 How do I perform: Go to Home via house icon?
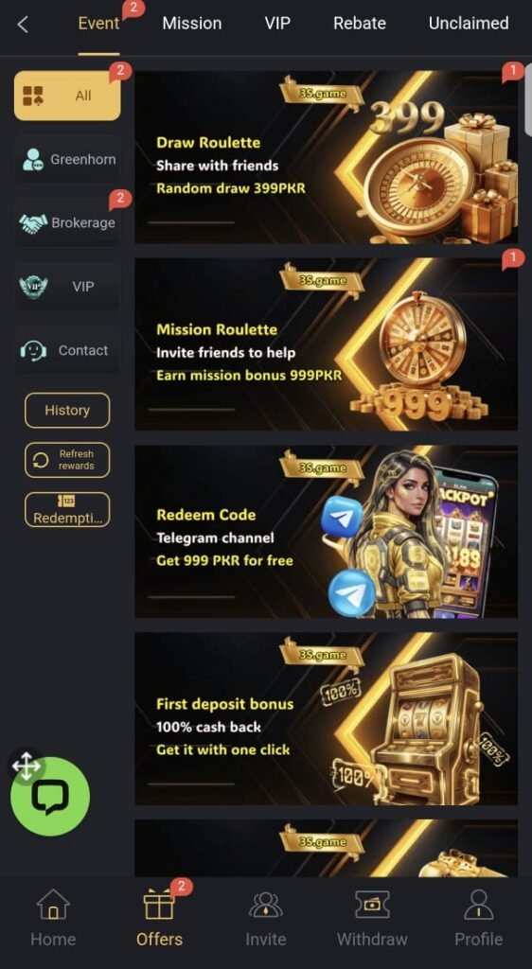(x=53, y=905)
